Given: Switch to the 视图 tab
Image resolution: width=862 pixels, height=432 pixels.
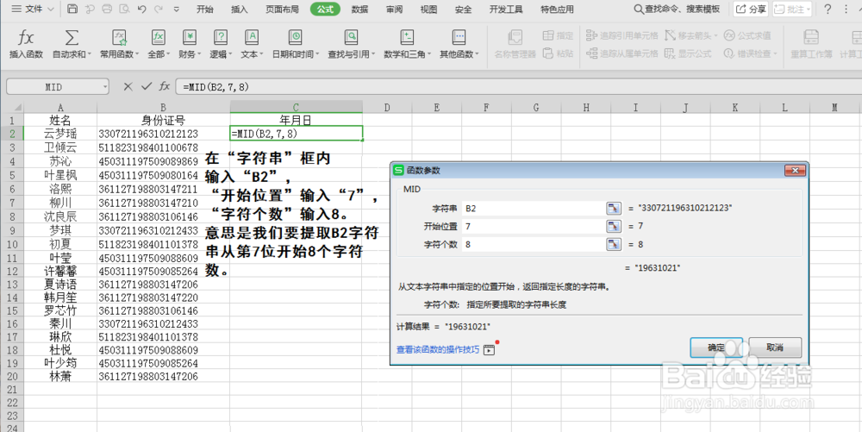Looking at the screenshot, I should click(x=428, y=9).
